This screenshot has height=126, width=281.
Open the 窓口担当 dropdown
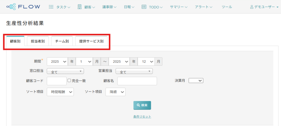pos(65,71)
